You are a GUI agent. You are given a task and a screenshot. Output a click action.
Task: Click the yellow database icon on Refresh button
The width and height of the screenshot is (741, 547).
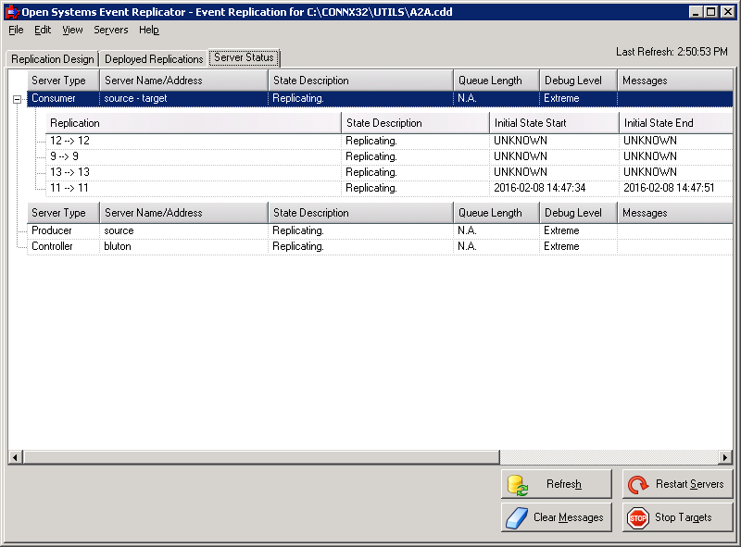516,483
